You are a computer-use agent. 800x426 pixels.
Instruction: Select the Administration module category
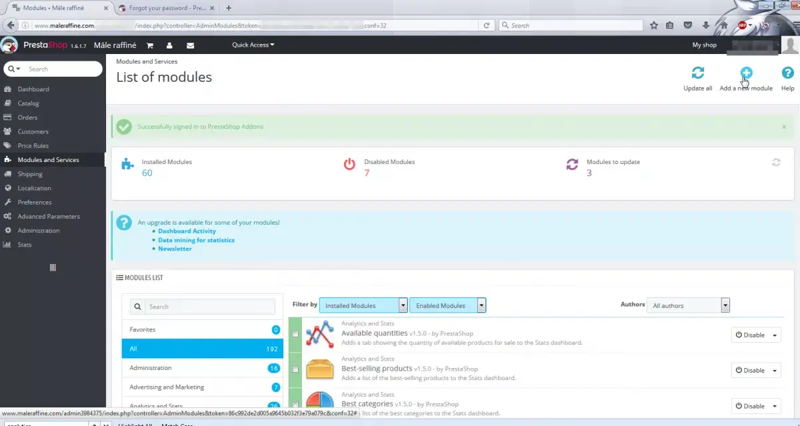click(x=201, y=368)
